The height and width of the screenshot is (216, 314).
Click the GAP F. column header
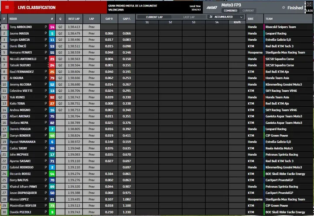(127, 19)
